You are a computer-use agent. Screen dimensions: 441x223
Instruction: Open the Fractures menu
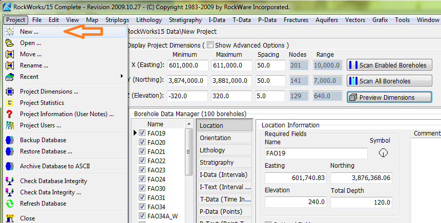click(x=296, y=20)
